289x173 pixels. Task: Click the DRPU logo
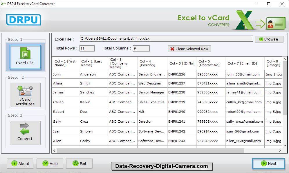click(x=24, y=20)
